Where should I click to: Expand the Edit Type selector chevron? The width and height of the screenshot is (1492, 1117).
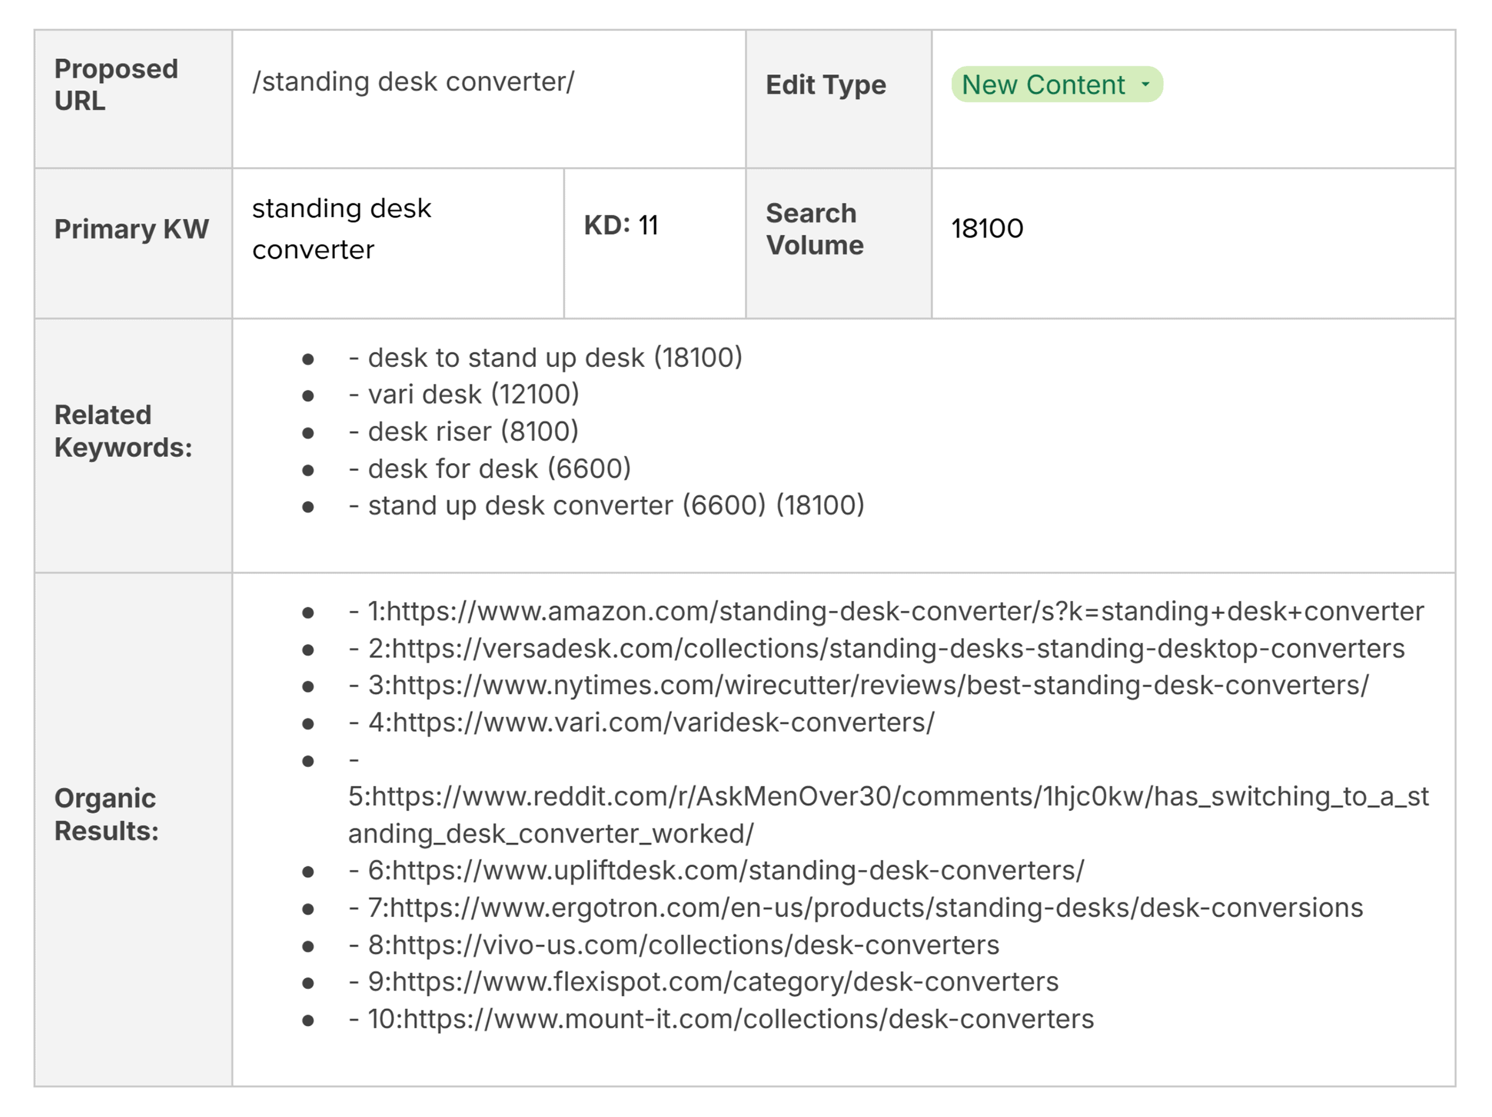click(1146, 85)
